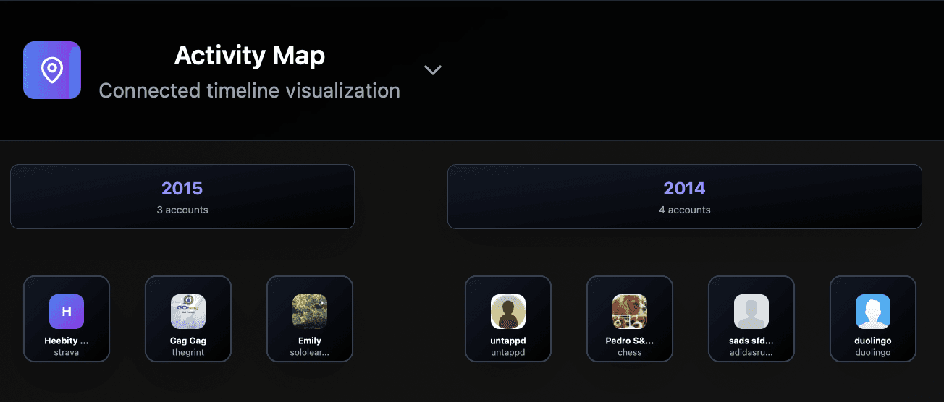Click Emily's profile photo
The image size is (944, 402).
(310, 312)
